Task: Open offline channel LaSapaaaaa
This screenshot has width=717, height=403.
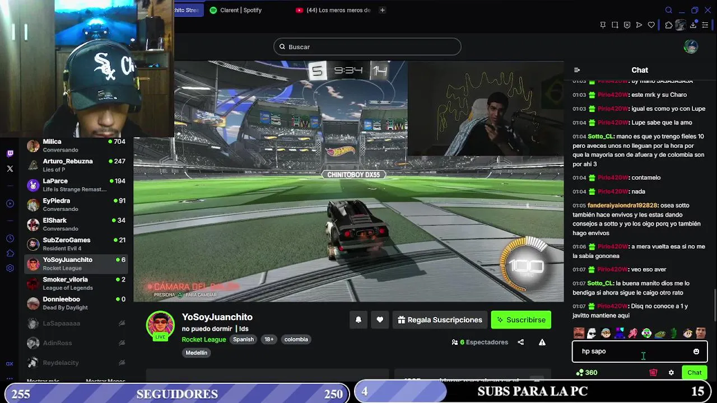Action: 76,323
